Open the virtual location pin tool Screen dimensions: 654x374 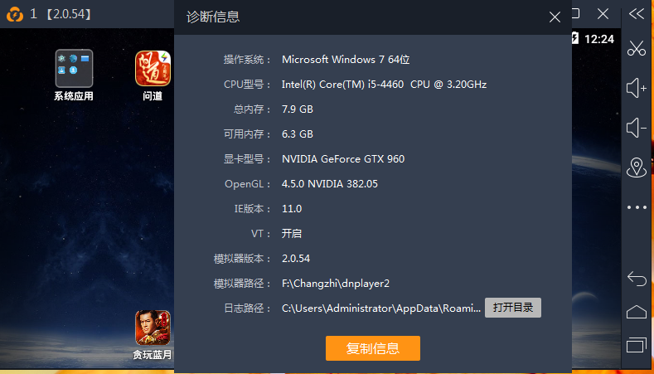637,168
